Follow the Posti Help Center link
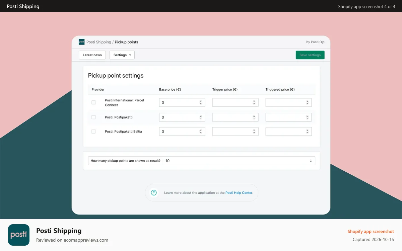Image resolution: width=402 pixels, height=251 pixels. [x=239, y=193]
